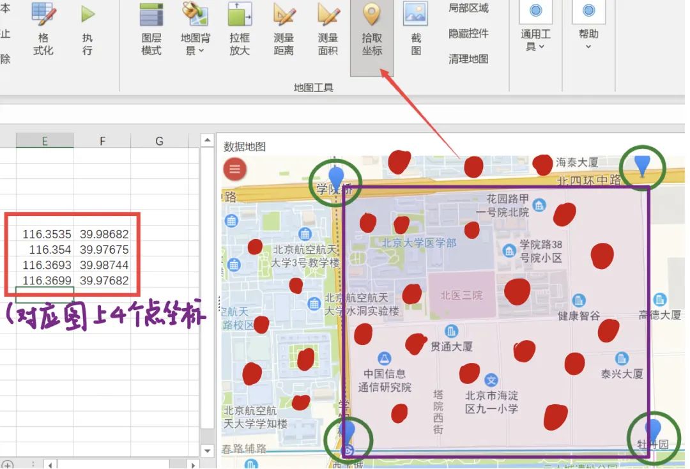The height and width of the screenshot is (469, 690).
Task: Click the 北京航空航天大学学知楼 label
Action: coord(256,417)
